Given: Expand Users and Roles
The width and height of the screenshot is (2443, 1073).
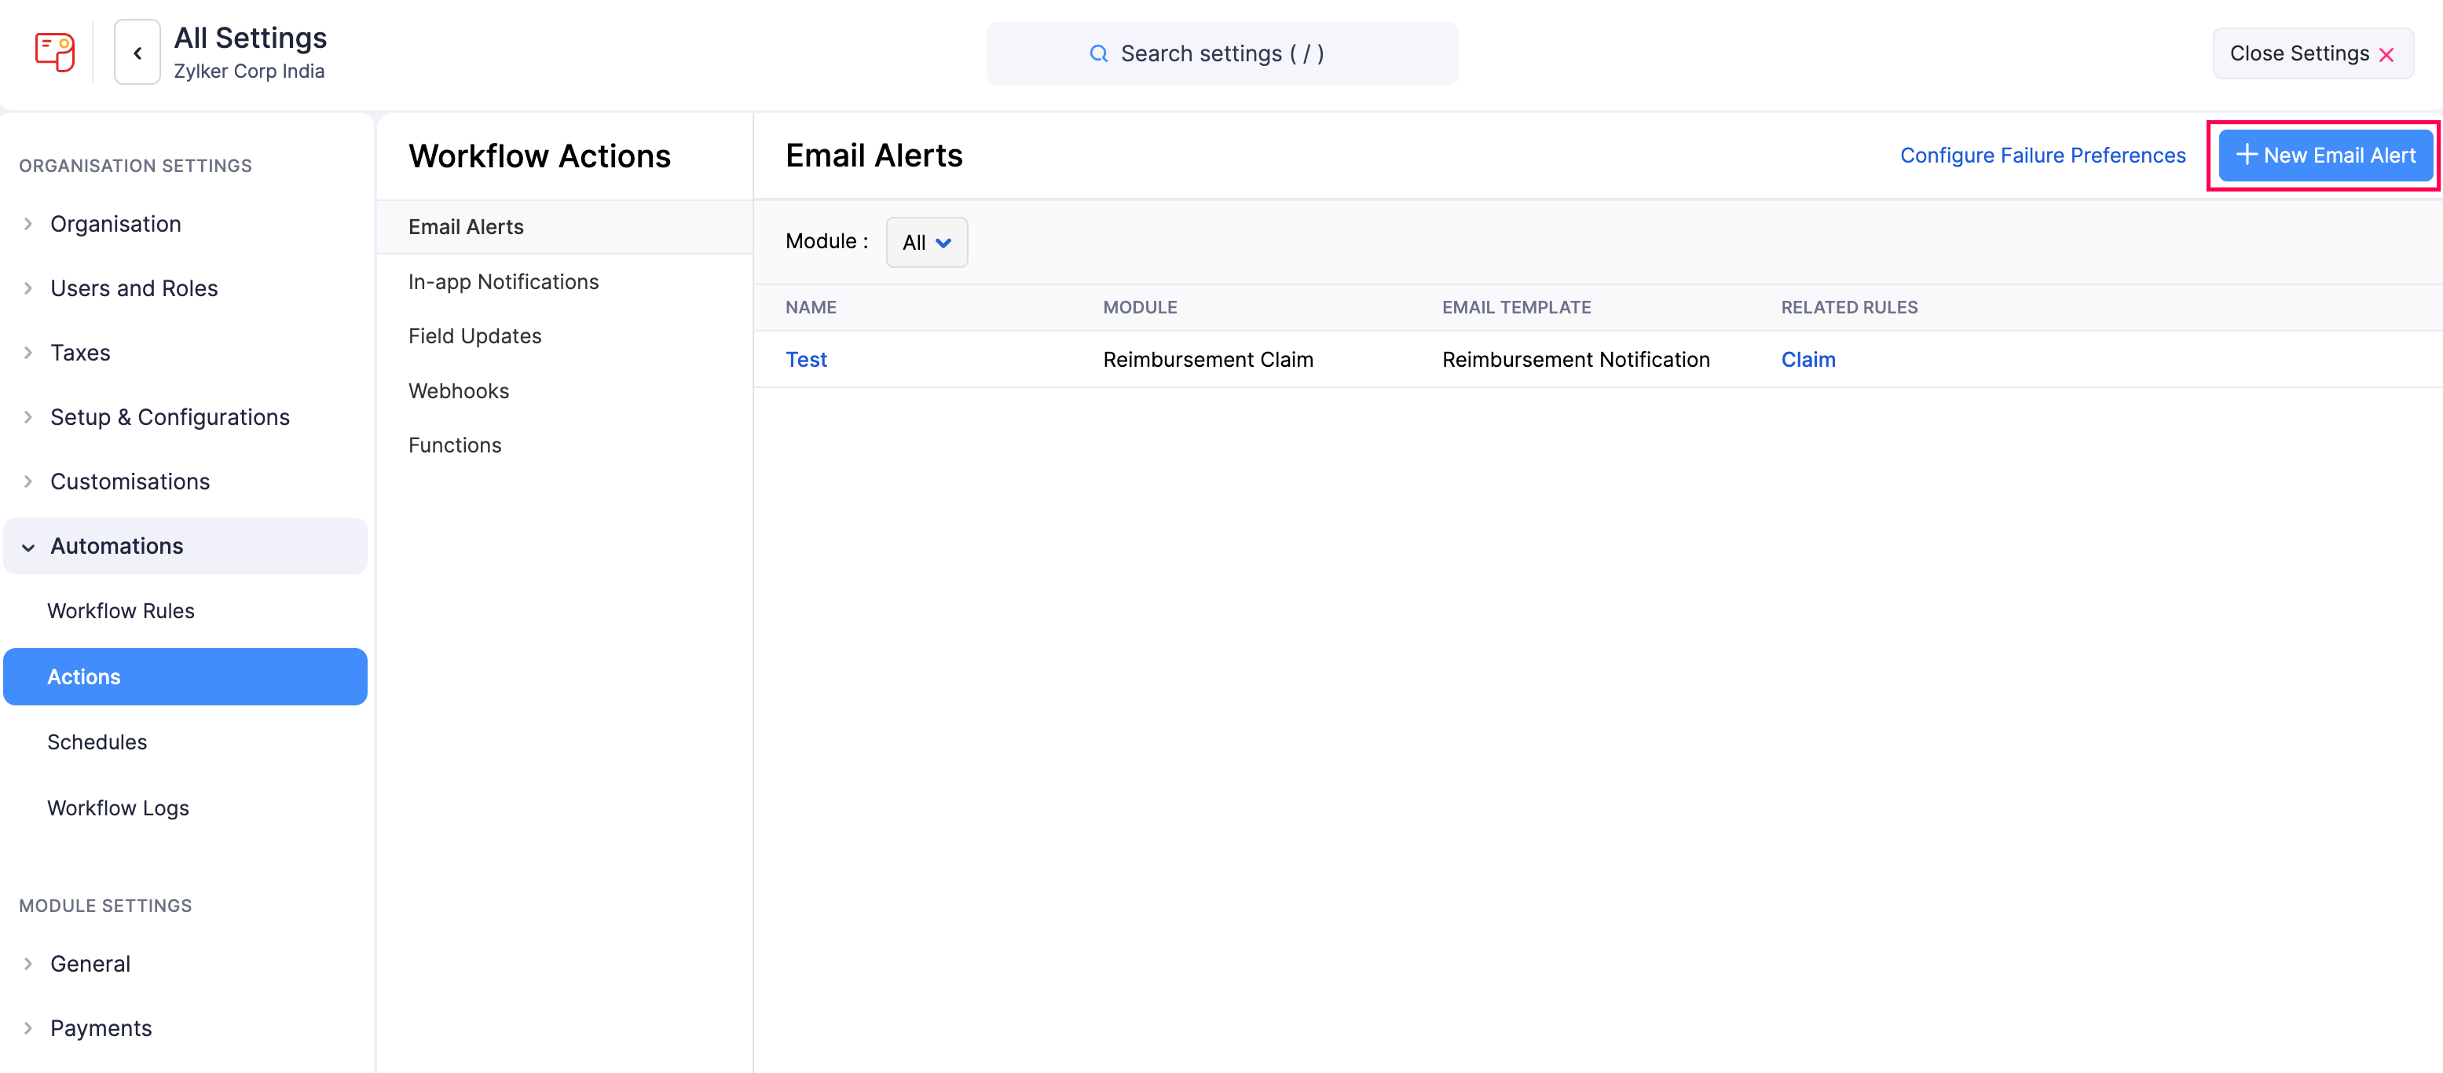Looking at the screenshot, I should coord(185,288).
